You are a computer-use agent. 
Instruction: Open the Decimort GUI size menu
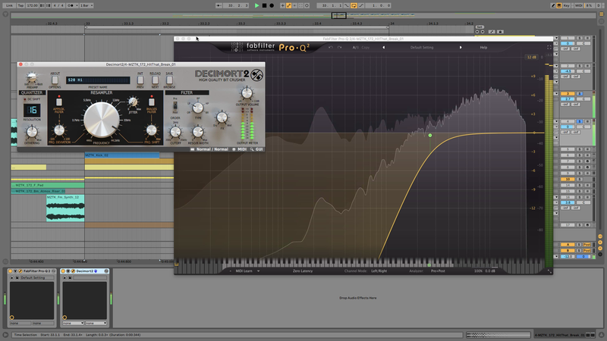pyautogui.click(x=256, y=149)
